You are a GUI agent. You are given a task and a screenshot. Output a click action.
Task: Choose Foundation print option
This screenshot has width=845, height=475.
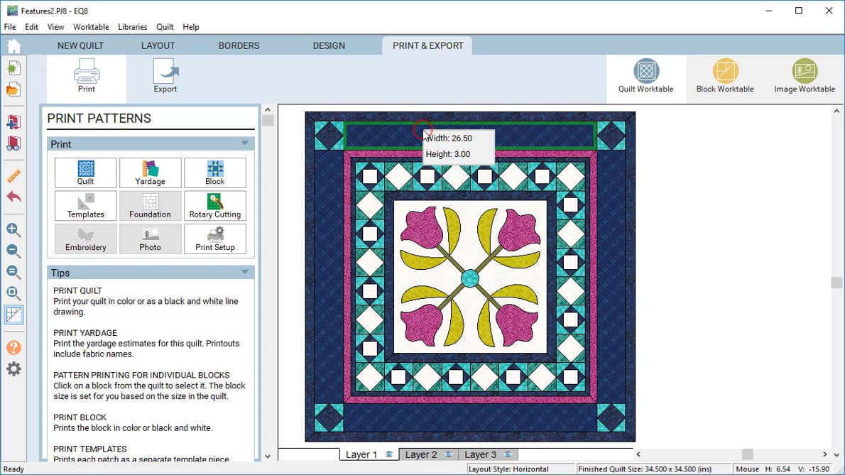[x=150, y=206]
